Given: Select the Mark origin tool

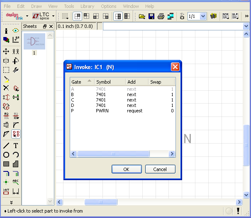Looking at the screenshot, I should point(16,40).
